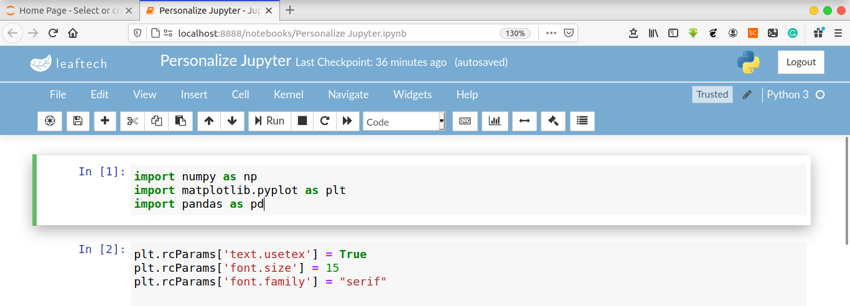
Task: Click the Logout button
Action: coord(801,62)
